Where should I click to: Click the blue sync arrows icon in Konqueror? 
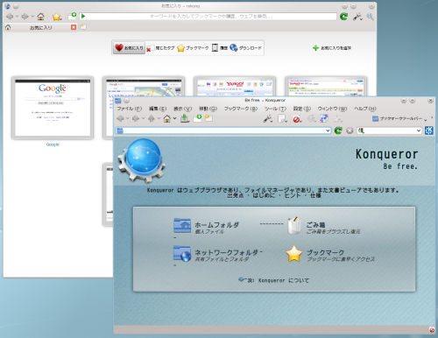pyautogui.click(x=324, y=118)
